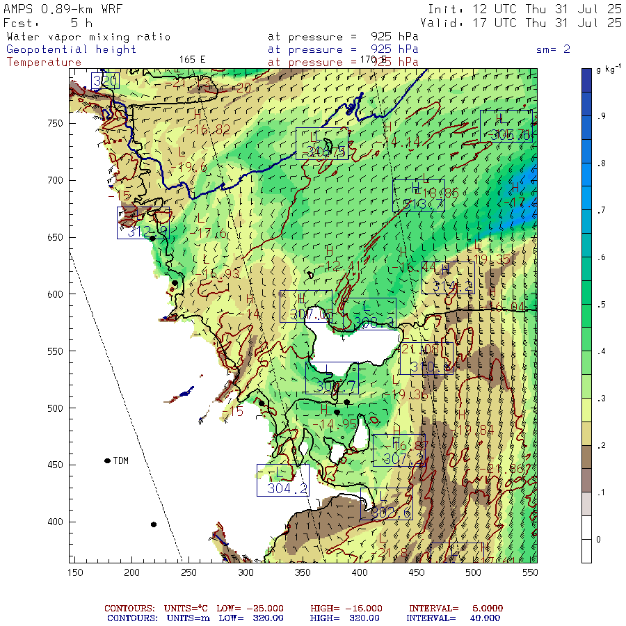The image size is (626, 626).
Task: Click the 'LOW= -25.000' contour legend text
Action: [250, 608]
